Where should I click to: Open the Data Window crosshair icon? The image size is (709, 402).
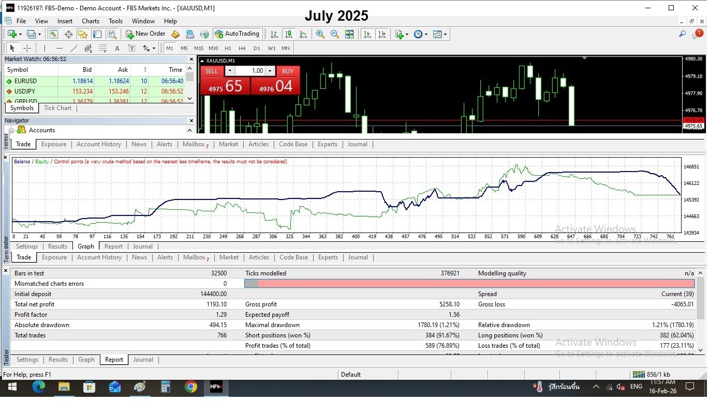(x=68, y=34)
